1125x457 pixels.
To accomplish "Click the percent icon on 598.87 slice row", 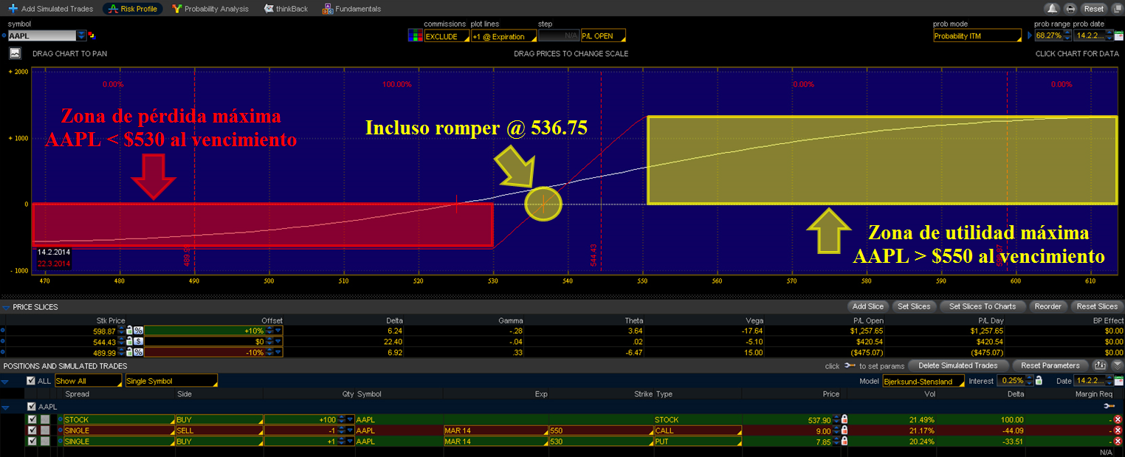I will point(138,331).
